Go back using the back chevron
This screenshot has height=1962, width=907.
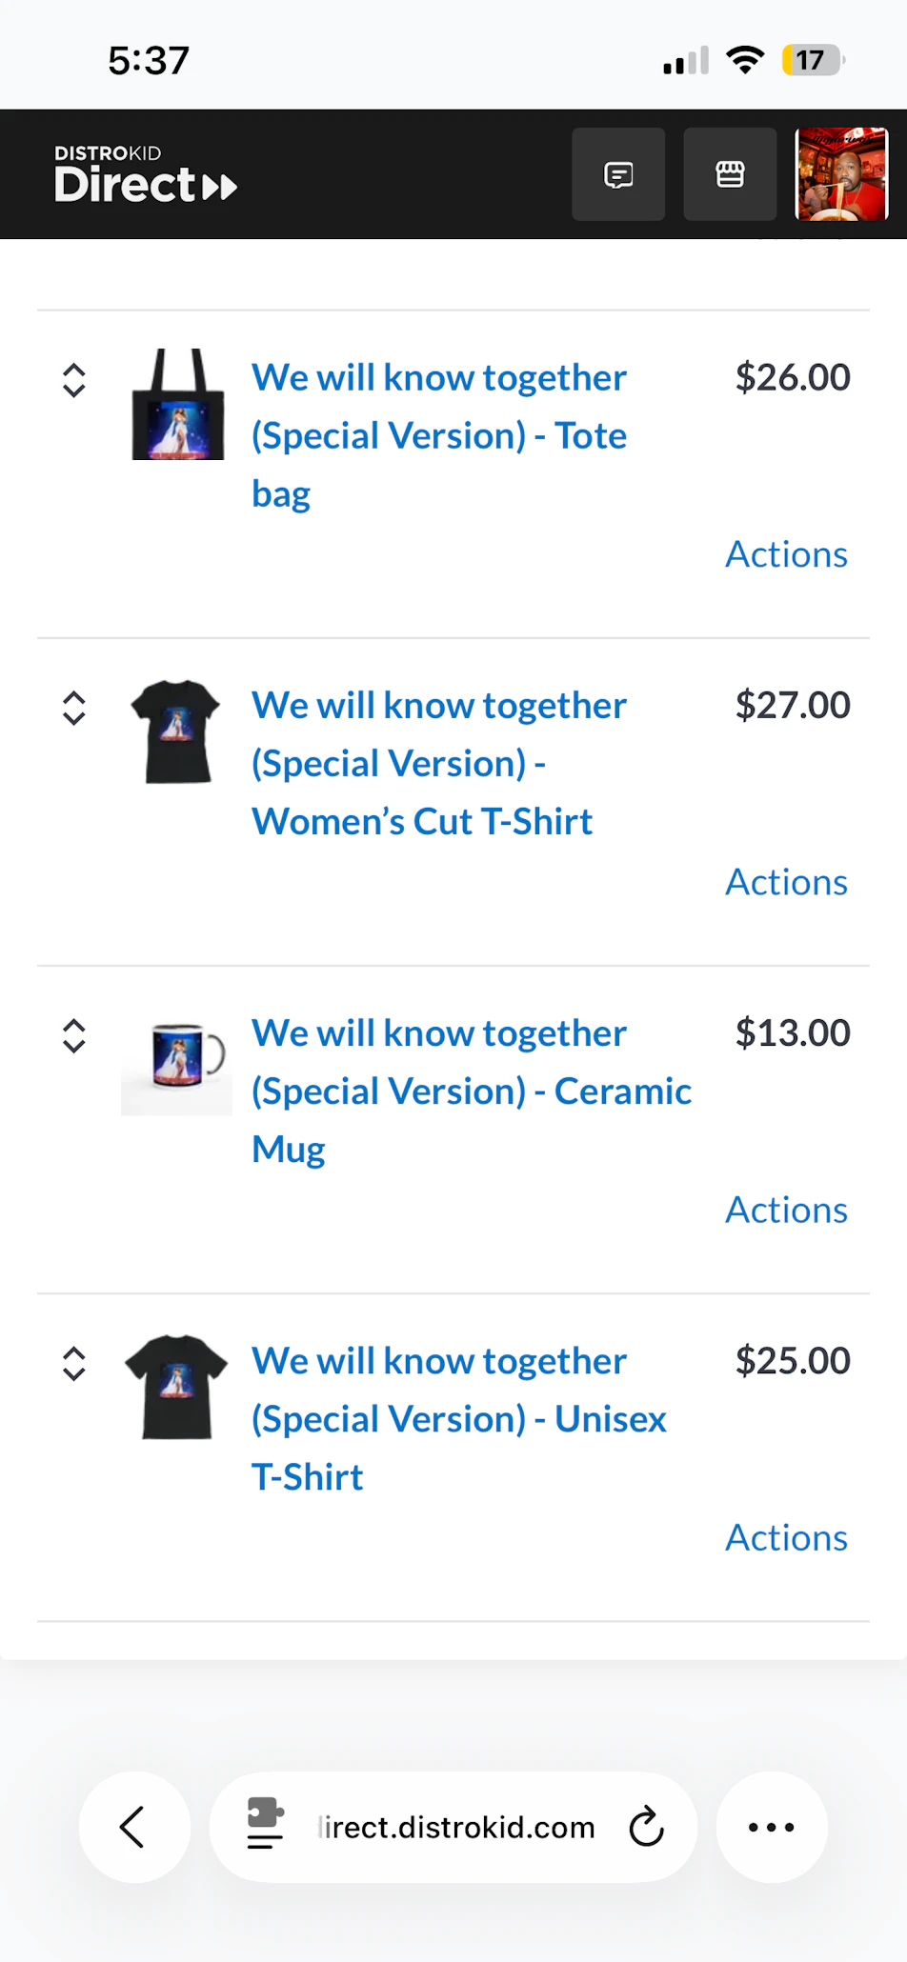[x=133, y=1827]
